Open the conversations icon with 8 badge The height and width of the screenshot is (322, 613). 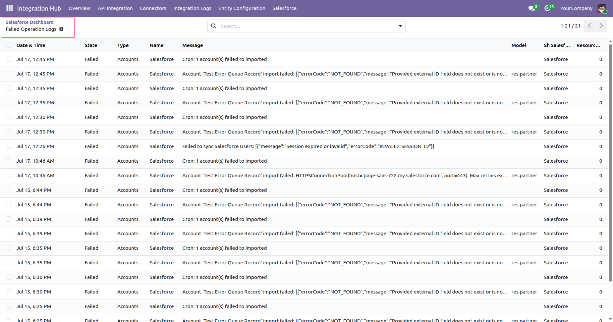[x=532, y=8]
